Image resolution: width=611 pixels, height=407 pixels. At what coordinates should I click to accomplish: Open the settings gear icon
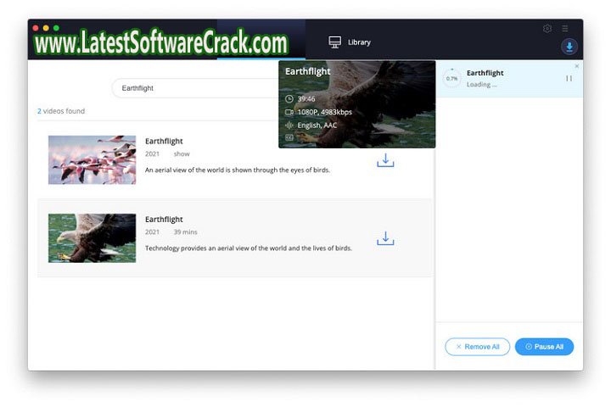(x=547, y=29)
